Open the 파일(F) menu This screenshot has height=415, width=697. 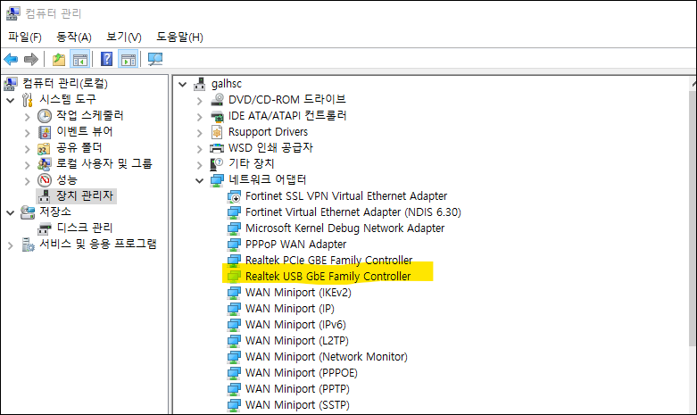(x=25, y=37)
